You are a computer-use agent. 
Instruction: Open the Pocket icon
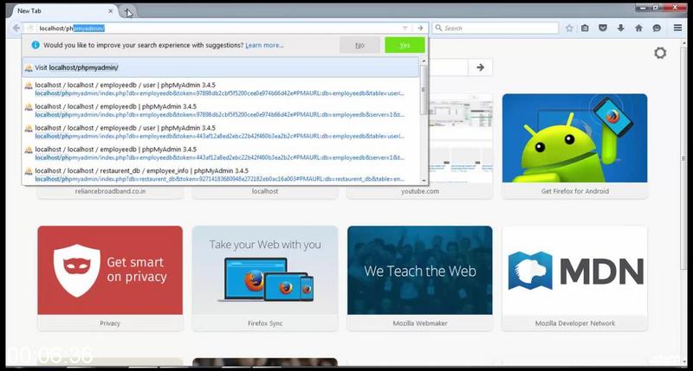602,28
